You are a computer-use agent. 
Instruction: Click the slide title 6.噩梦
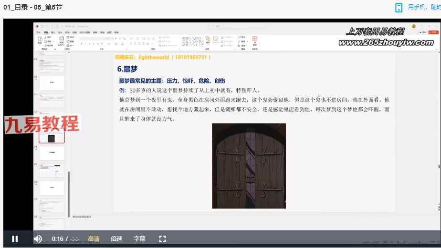point(127,69)
